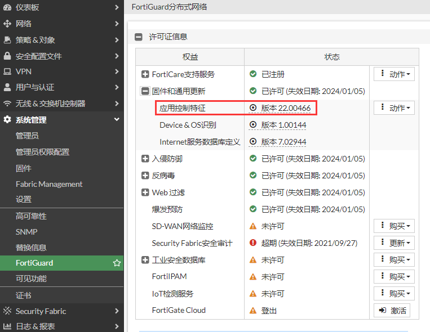
Task: Expand the 仪表板 chevron arrow
Action: [x=117, y=7]
